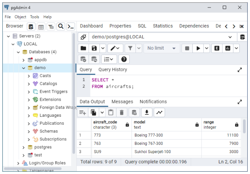Open the Save File options dropdown arrow
The width and height of the screenshot is (250, 174).
[x=103, y=48]
